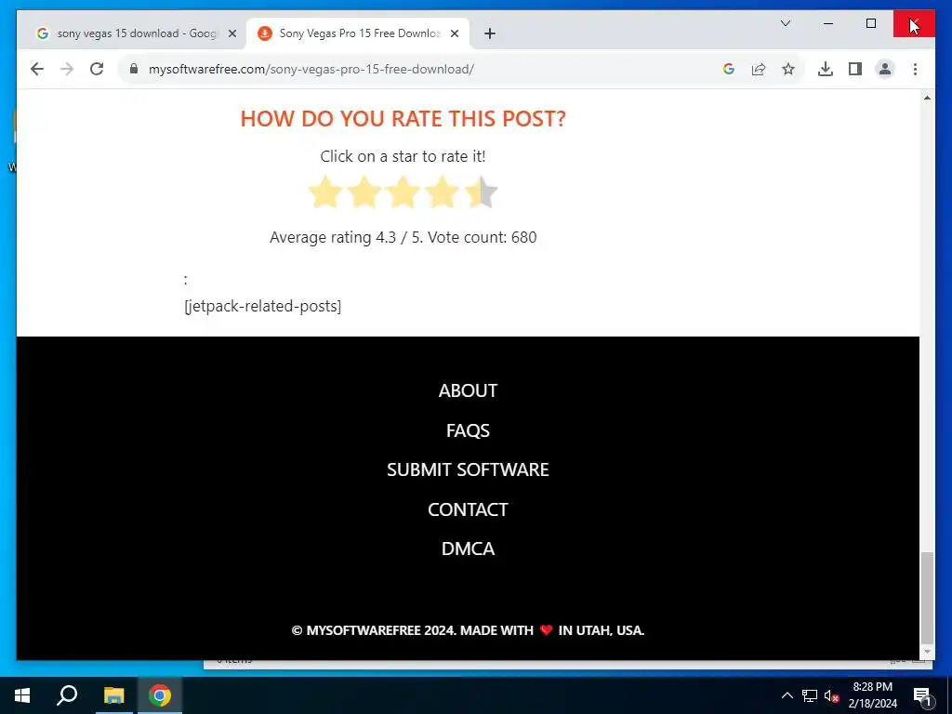Image resolution: width=952 pixels, height=714 pixels.
Task: View site information via lock icon
Action: coord(134,69)
